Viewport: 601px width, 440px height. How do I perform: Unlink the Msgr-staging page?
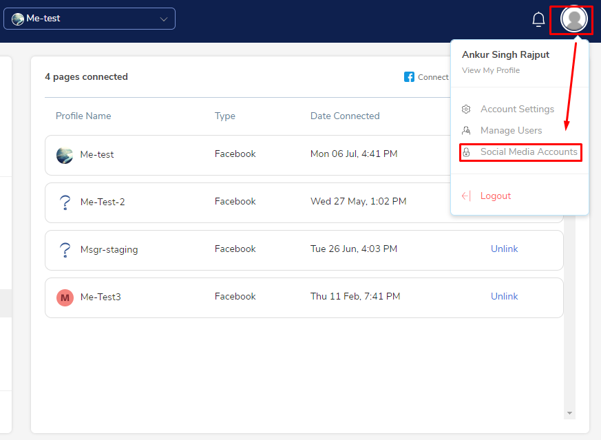pos(504,249)
